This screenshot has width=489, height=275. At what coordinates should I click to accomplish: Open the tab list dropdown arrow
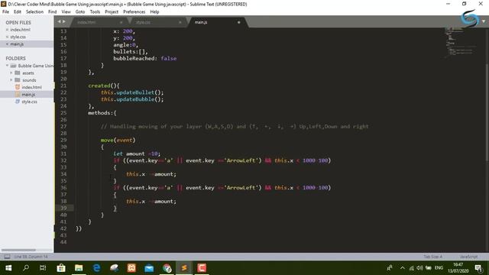pos(484,21)
